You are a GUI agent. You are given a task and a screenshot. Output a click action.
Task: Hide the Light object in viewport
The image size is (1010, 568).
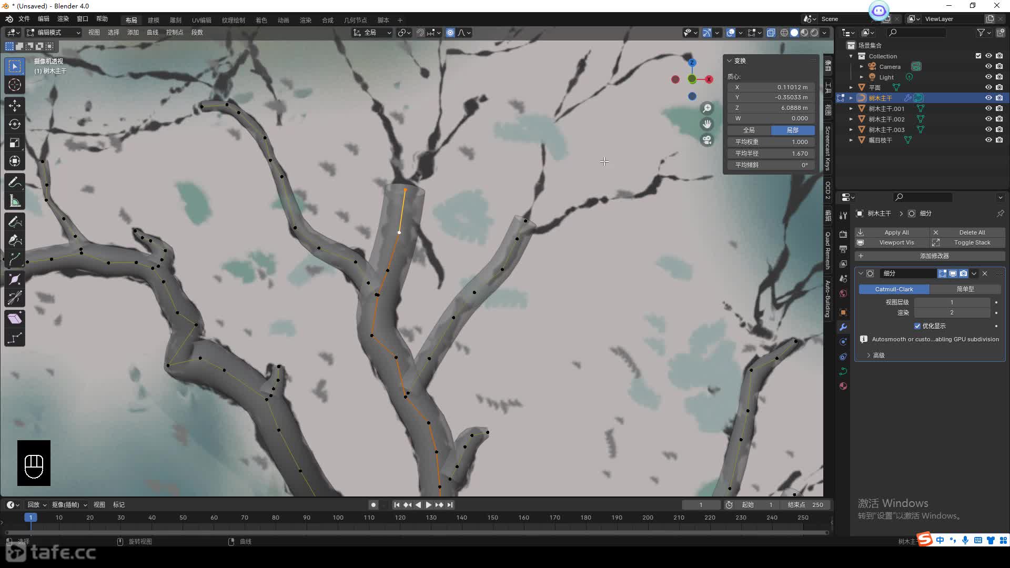point(988,77)
